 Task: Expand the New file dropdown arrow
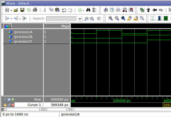tap(11, 10)
